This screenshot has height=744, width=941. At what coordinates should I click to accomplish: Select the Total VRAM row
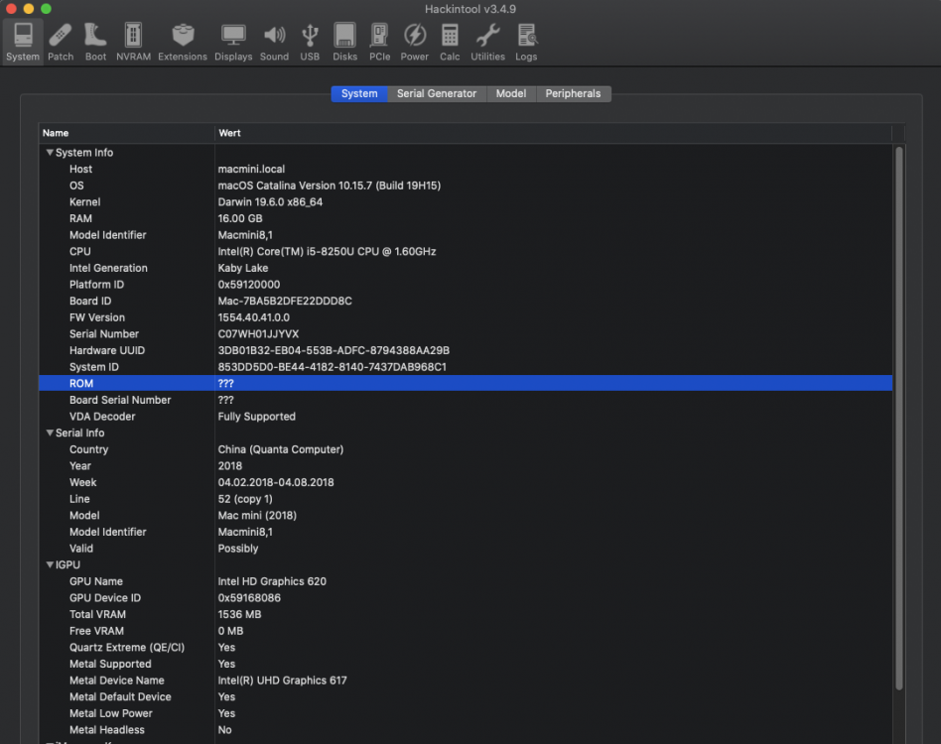[466, 614]
